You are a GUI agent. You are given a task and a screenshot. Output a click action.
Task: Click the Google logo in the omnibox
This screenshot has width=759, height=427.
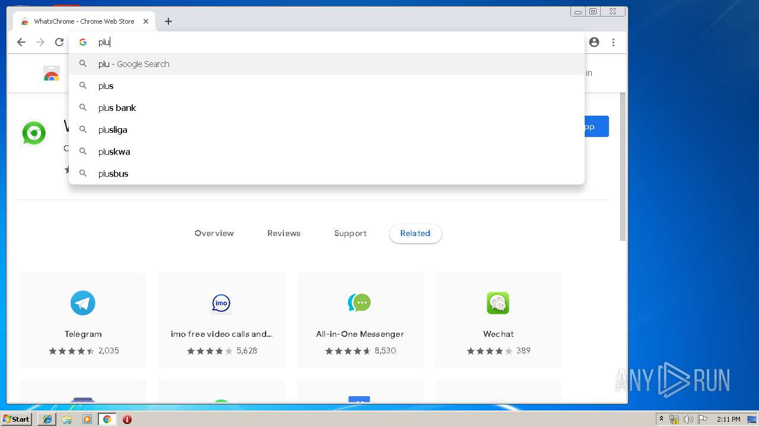83,42
